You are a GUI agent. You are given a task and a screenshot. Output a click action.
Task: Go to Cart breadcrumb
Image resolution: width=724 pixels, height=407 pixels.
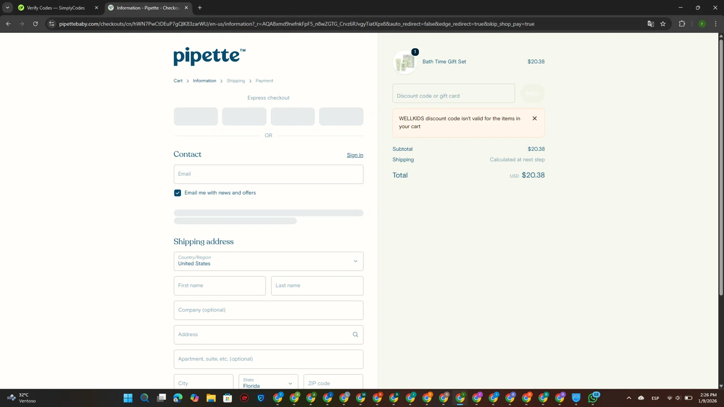click(178, 81)
